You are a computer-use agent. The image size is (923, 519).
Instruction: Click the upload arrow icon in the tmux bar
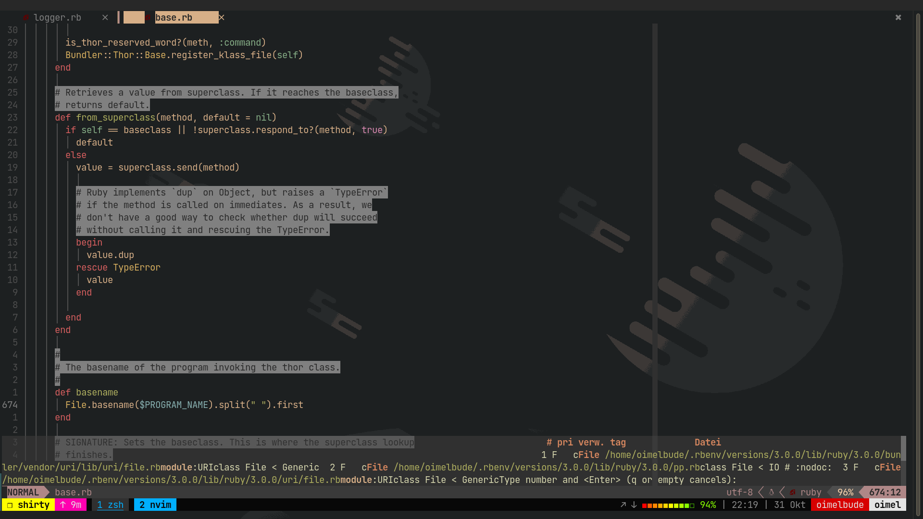tap(623, 505)
